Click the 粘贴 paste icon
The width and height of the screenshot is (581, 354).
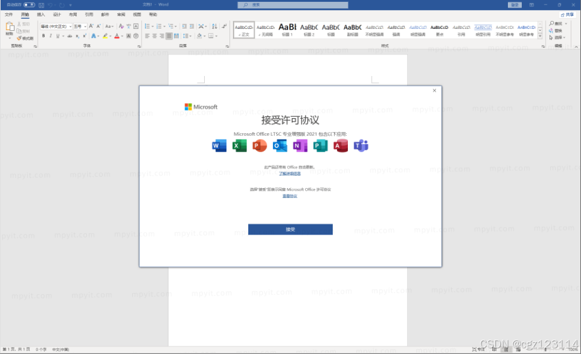(9, 27)
